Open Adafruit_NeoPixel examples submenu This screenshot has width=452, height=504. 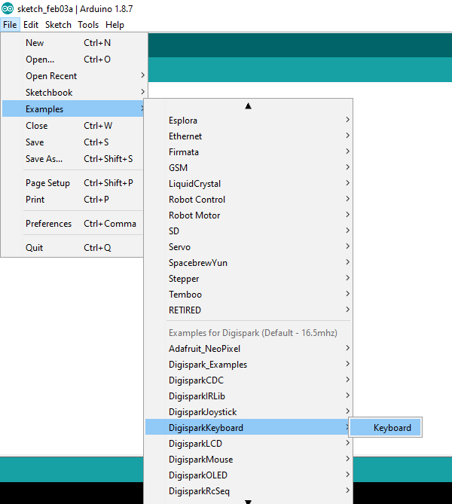[x=248, y=349]
